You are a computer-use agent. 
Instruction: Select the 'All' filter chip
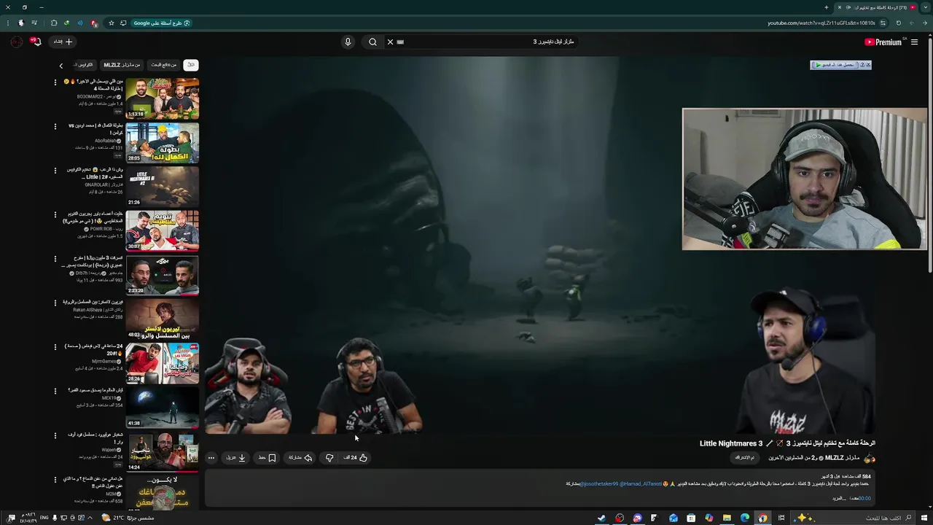tap(190, 65)
